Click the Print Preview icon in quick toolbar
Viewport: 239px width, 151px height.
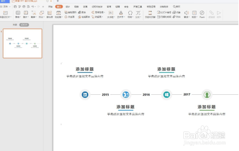click(x=28, y=6)
